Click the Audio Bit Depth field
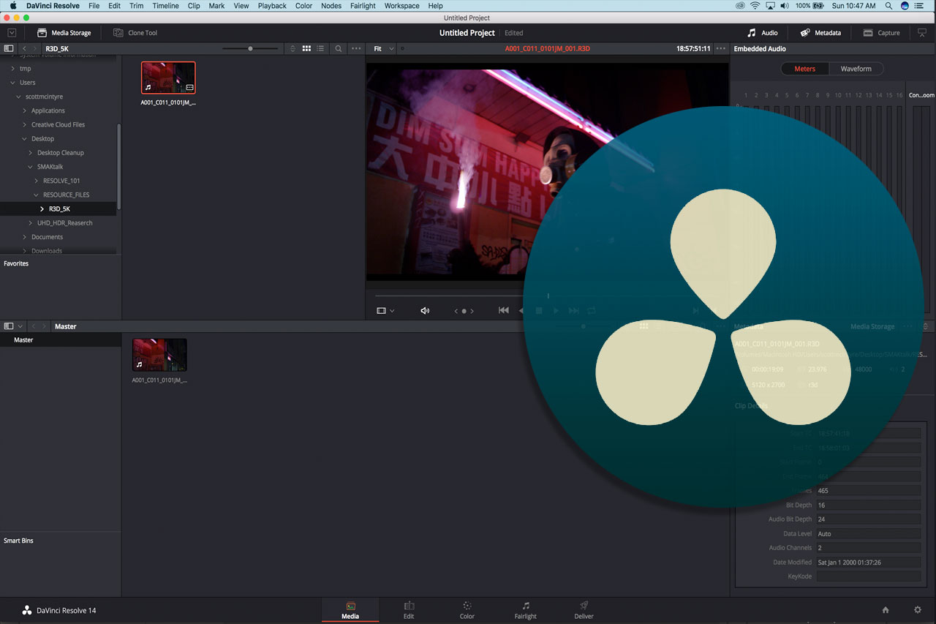Screen dimensions: 936x624 click(868, 519)
